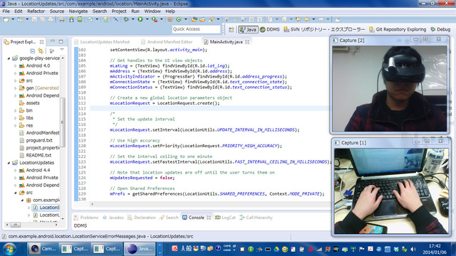Viewport: 456px width, 256px height.
Task: Click the Android Virtual Device Manager icon
Action: coord(80,19)
